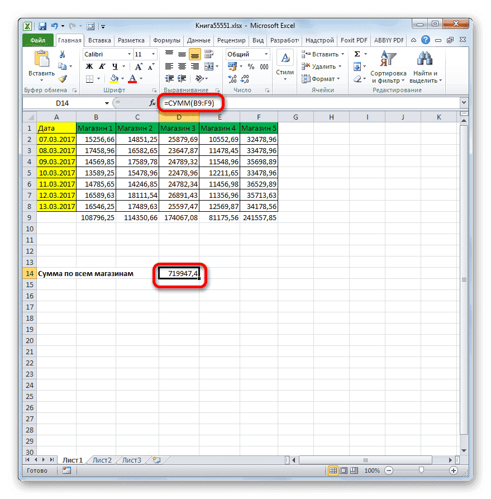The image size is (491, 499).
Task: Apply underline with the Ч icon
Action: [115, 65]
